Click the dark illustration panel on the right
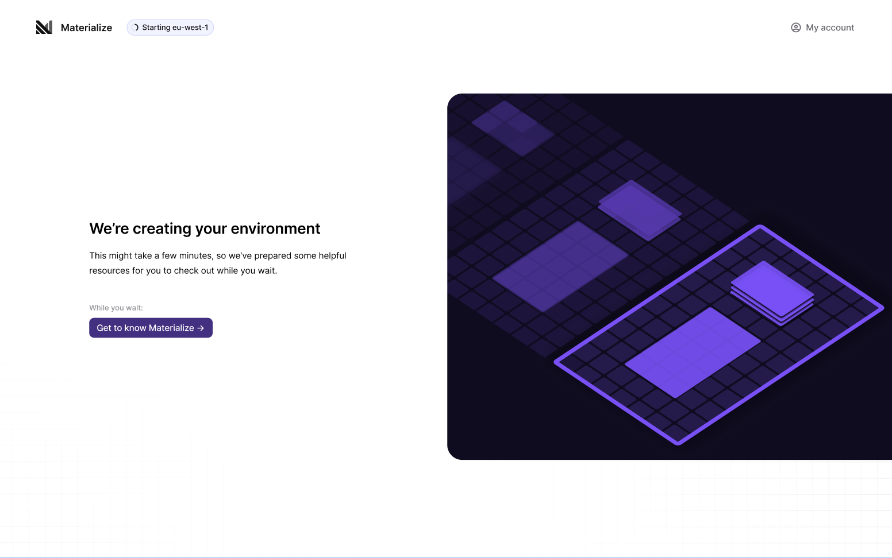Screen dimensions: 892x558 point(667,276)
